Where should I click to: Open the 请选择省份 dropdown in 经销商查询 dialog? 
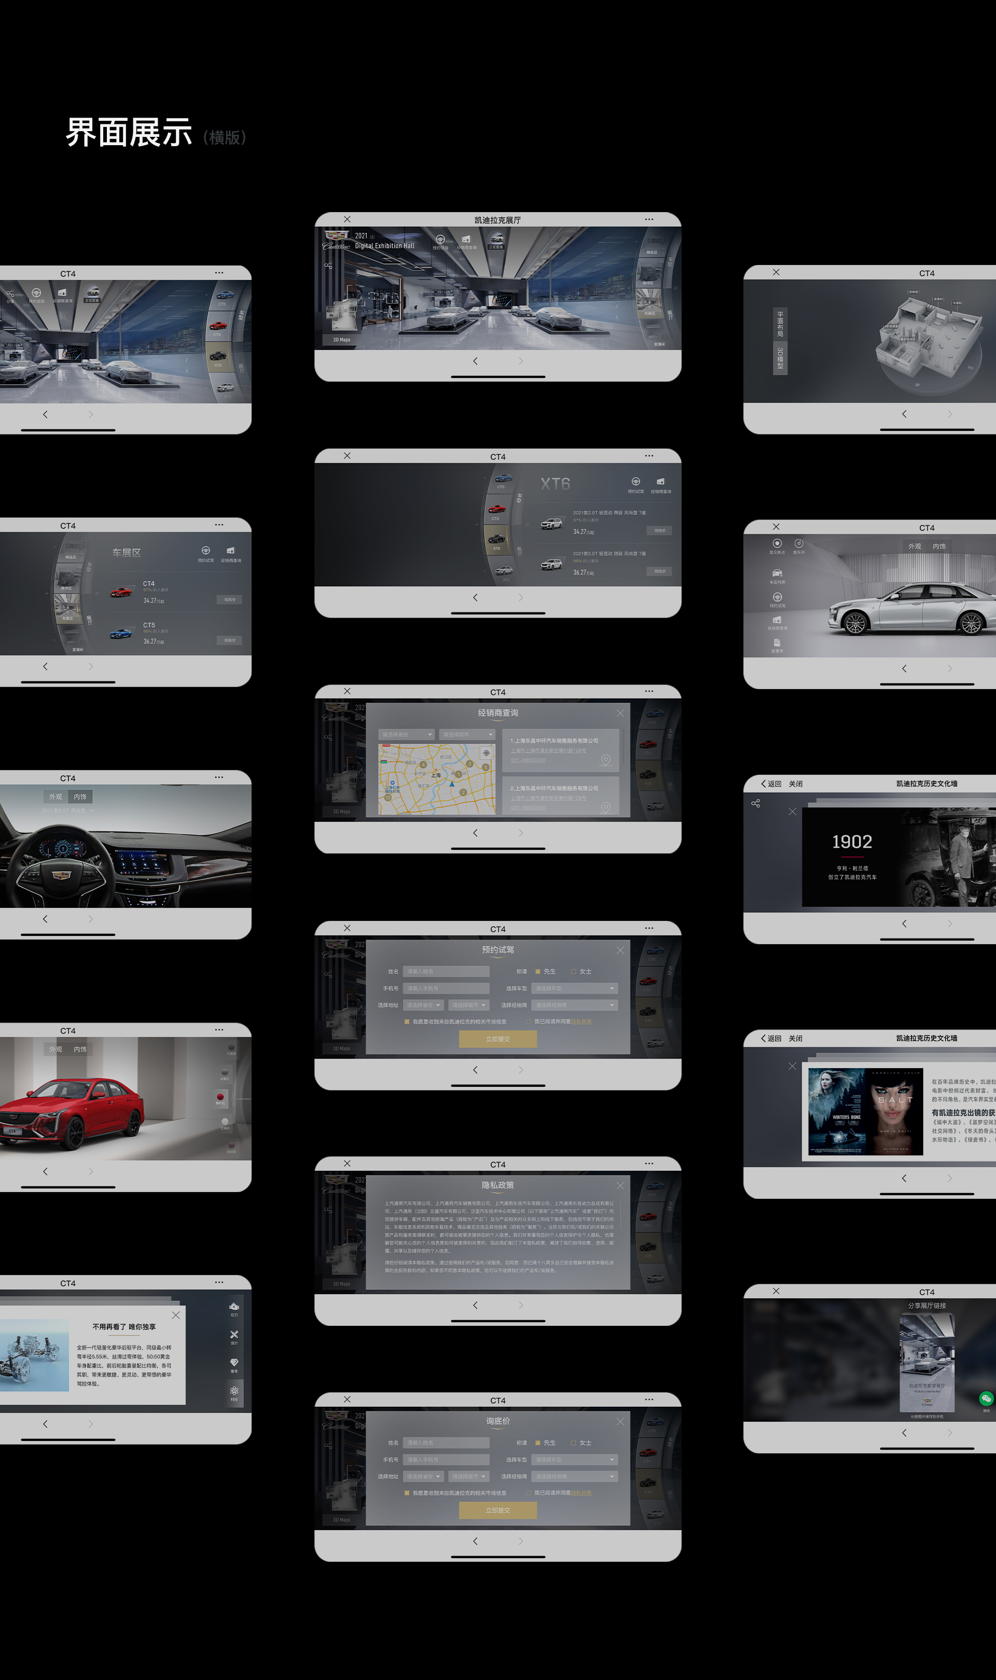tap(407, 734)
